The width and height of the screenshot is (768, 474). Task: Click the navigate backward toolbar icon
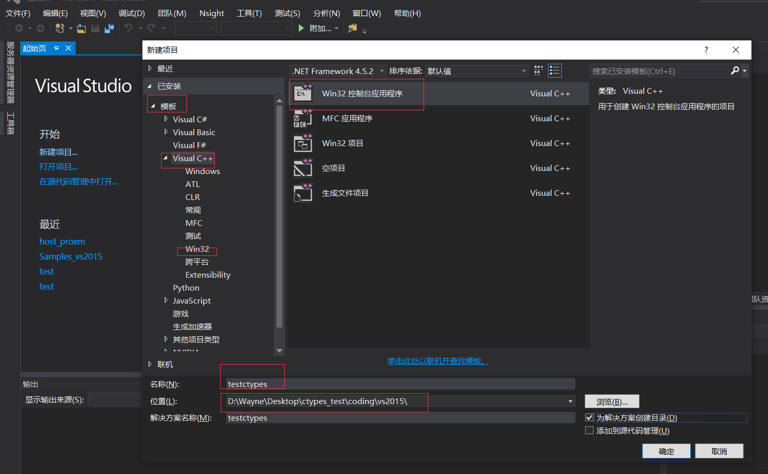19,28
